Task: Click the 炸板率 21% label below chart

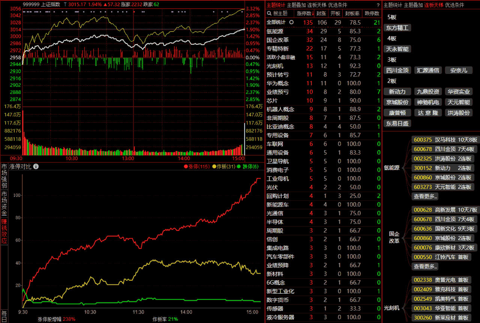Action: (165, 319)
